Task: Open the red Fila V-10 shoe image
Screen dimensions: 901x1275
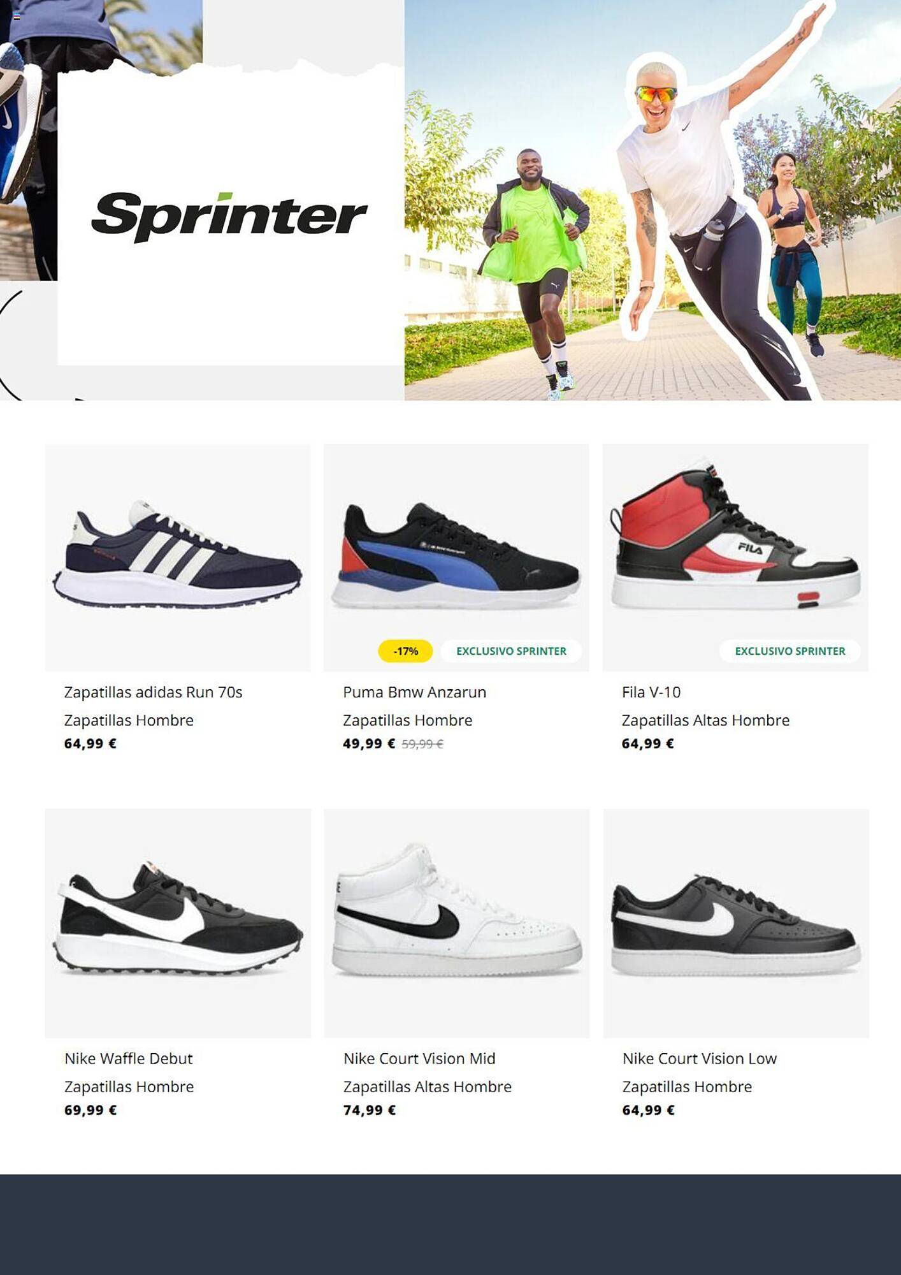Action: [x=735, y=557]
